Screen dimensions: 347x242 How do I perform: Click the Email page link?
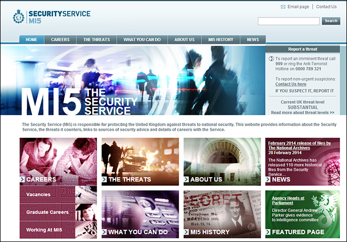coord(298,7)
